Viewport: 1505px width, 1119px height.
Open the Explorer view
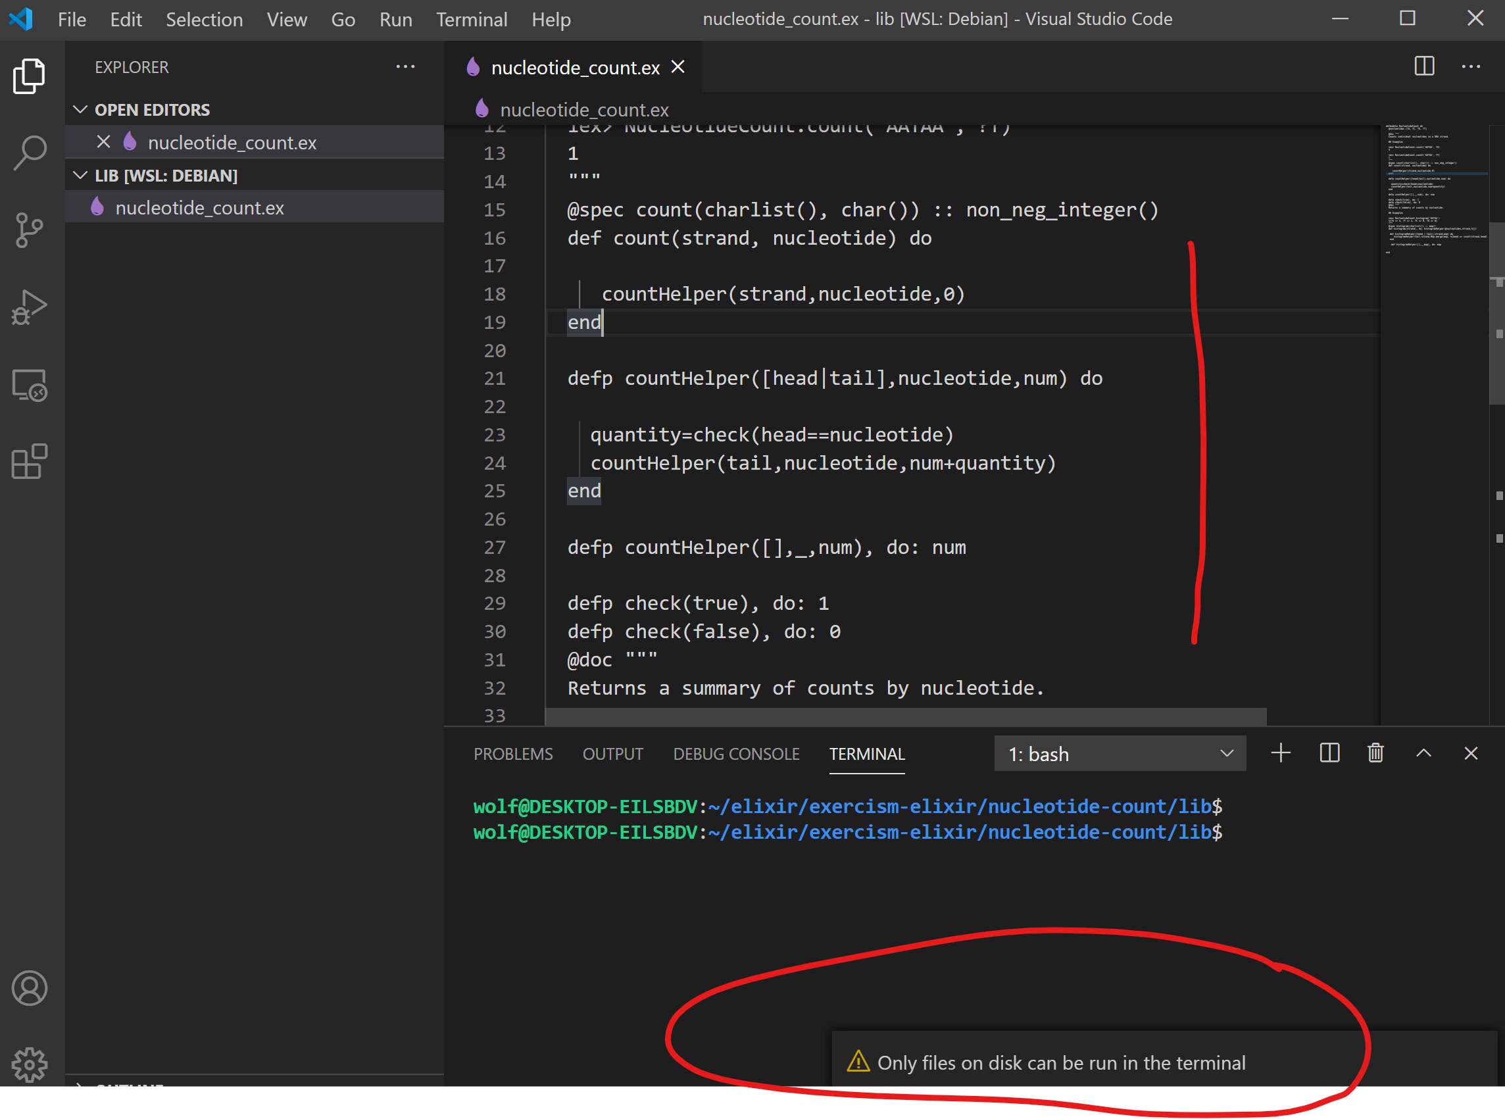28,74
